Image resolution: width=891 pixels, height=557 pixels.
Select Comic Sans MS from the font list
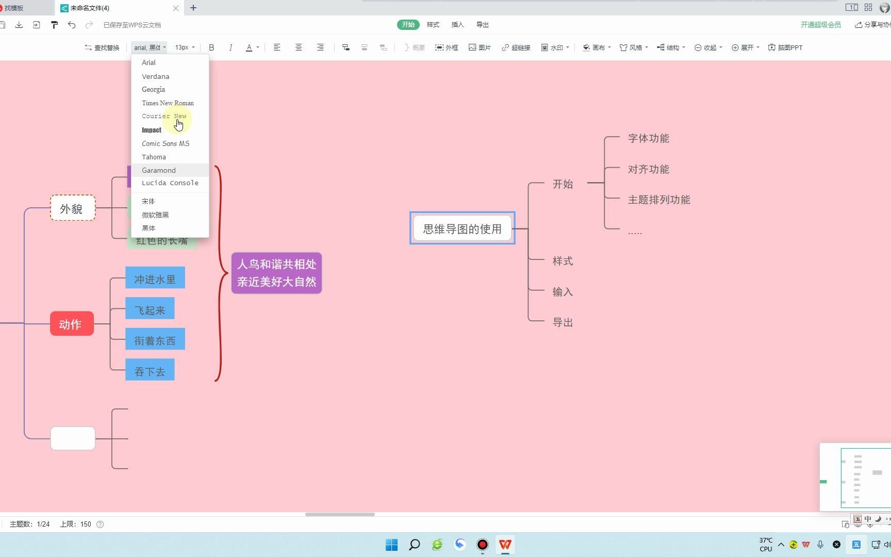pos(166,143)
